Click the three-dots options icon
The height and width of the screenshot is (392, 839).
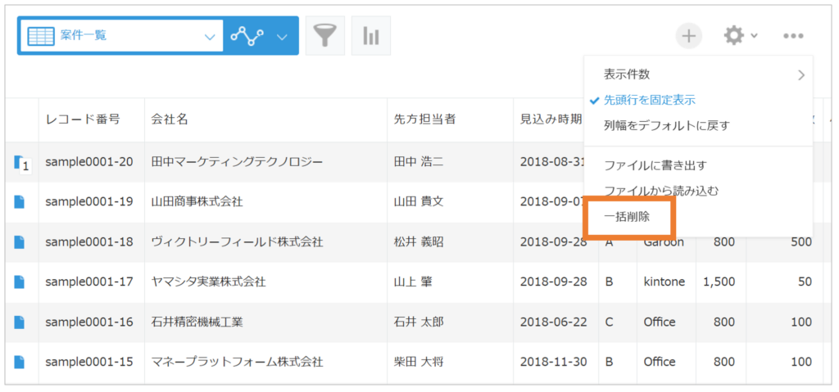tap(793, 36)
